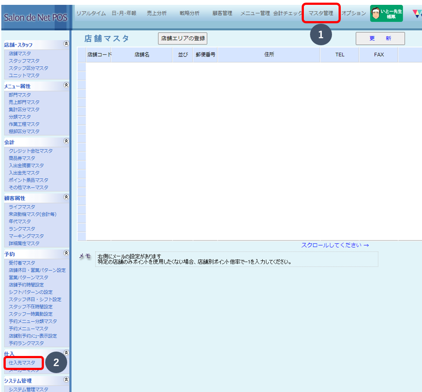The image size is (422, 392).
Task: Click the Salon de Net POS logo
Action: [x=35, y=18]
